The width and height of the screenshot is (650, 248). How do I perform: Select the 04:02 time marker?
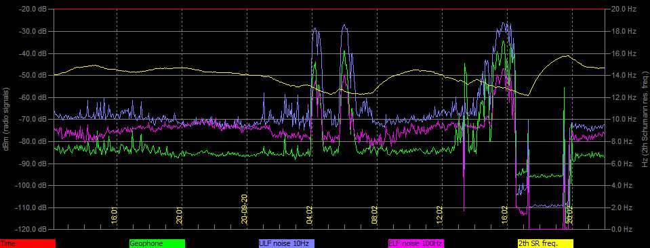pos(309,216)
